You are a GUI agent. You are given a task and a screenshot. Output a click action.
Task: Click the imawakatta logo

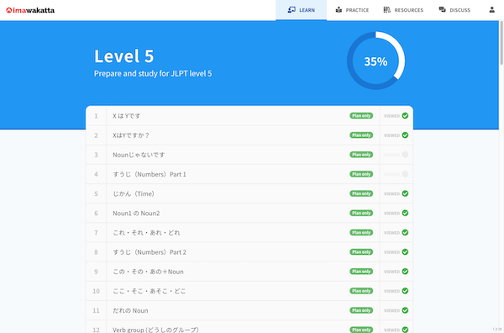point(30,10)
